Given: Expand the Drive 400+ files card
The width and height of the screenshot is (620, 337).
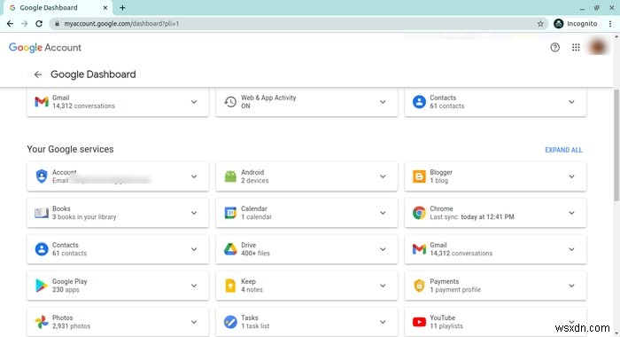Looking at the screenshot, I should (383, 249).
